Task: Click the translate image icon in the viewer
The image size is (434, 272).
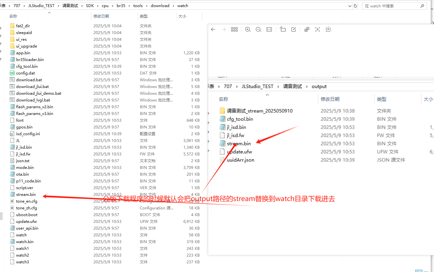Action: click(x=307, y=30)
